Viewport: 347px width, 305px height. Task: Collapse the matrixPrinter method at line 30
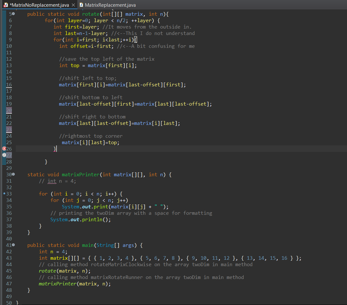coord(13,174)
